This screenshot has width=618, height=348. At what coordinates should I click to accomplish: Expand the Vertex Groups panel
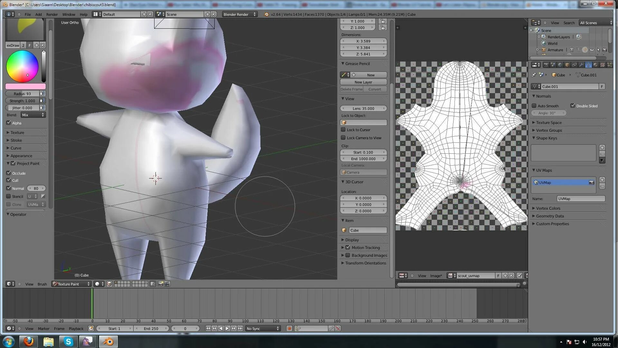point(549,130)
